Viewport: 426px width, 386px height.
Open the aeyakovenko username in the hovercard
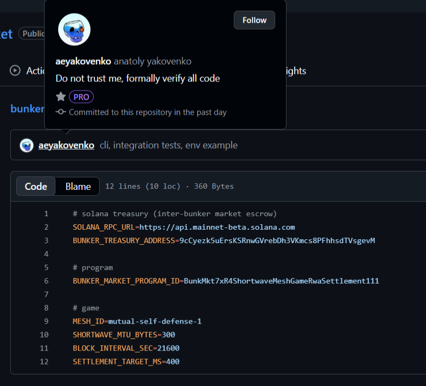click(x=83, y=61)
